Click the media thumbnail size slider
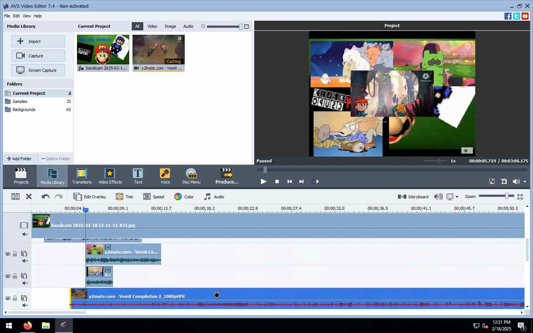The width and height of the screenshot is (533, 333). (x=225, y=26)
